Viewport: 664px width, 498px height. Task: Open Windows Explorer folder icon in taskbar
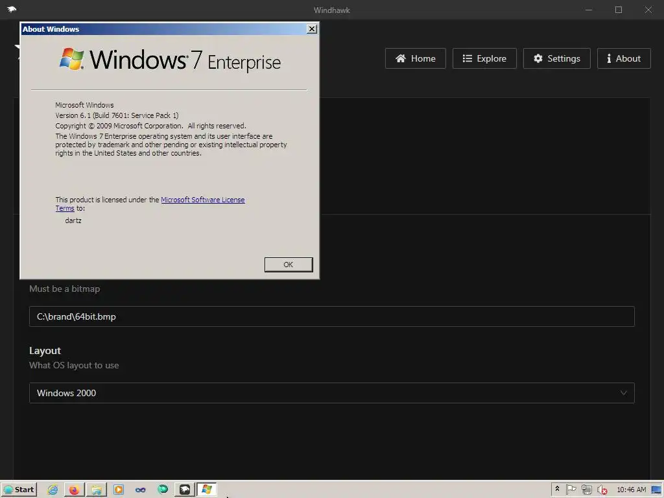[97, 490]
